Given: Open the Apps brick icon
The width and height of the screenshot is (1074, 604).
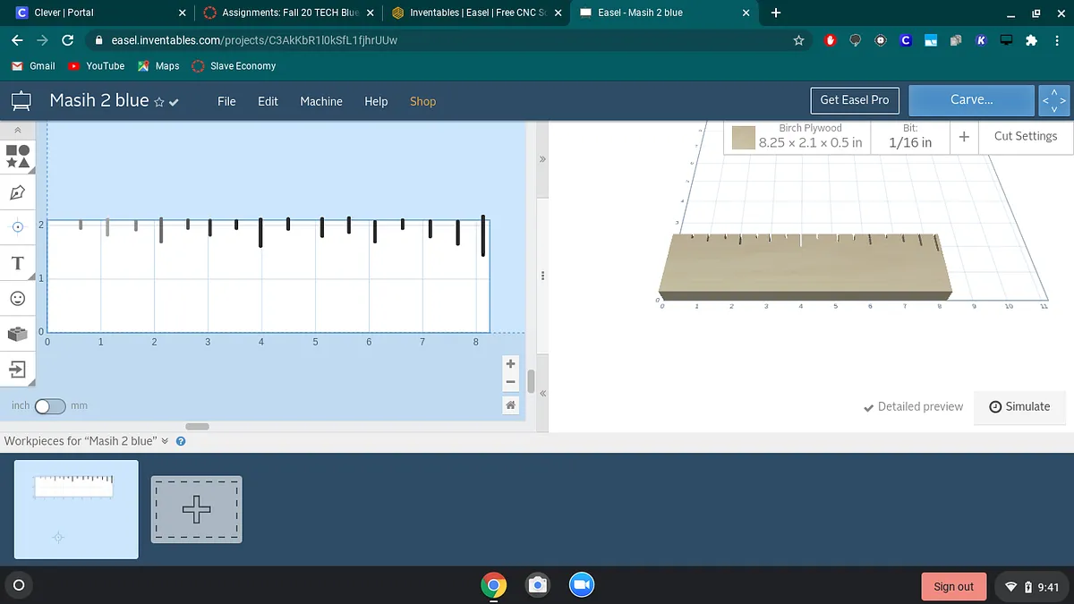Looking at the screenshot, I should [18, 334].
